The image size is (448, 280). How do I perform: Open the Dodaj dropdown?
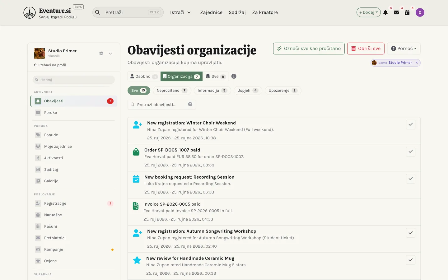click(368, 12)
